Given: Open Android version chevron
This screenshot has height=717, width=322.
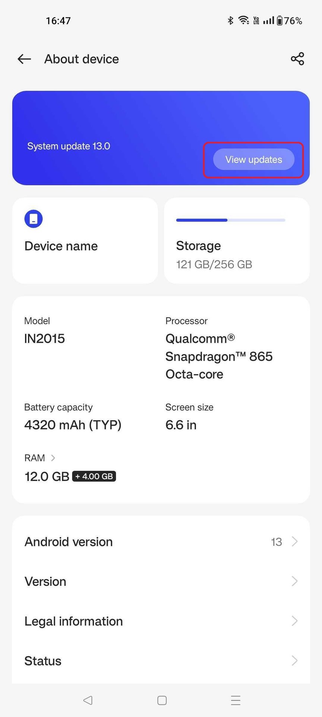Looking at the screenshot, I should [x=294, y=541].
